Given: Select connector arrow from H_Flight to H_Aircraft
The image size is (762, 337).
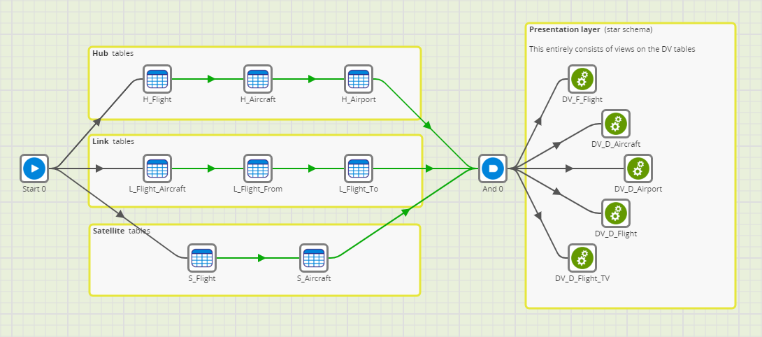Looking at the screenshot, I should [211, 79].
